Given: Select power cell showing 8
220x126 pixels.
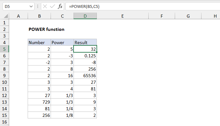Looking at the screenshot, I should pos(62,69).
